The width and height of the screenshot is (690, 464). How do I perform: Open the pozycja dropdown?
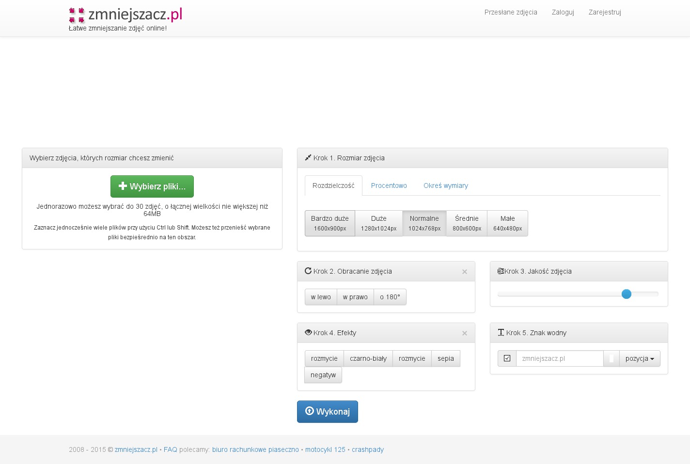tap(640, 358)
